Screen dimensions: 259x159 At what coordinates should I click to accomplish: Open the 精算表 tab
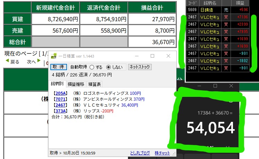point(94,84)
